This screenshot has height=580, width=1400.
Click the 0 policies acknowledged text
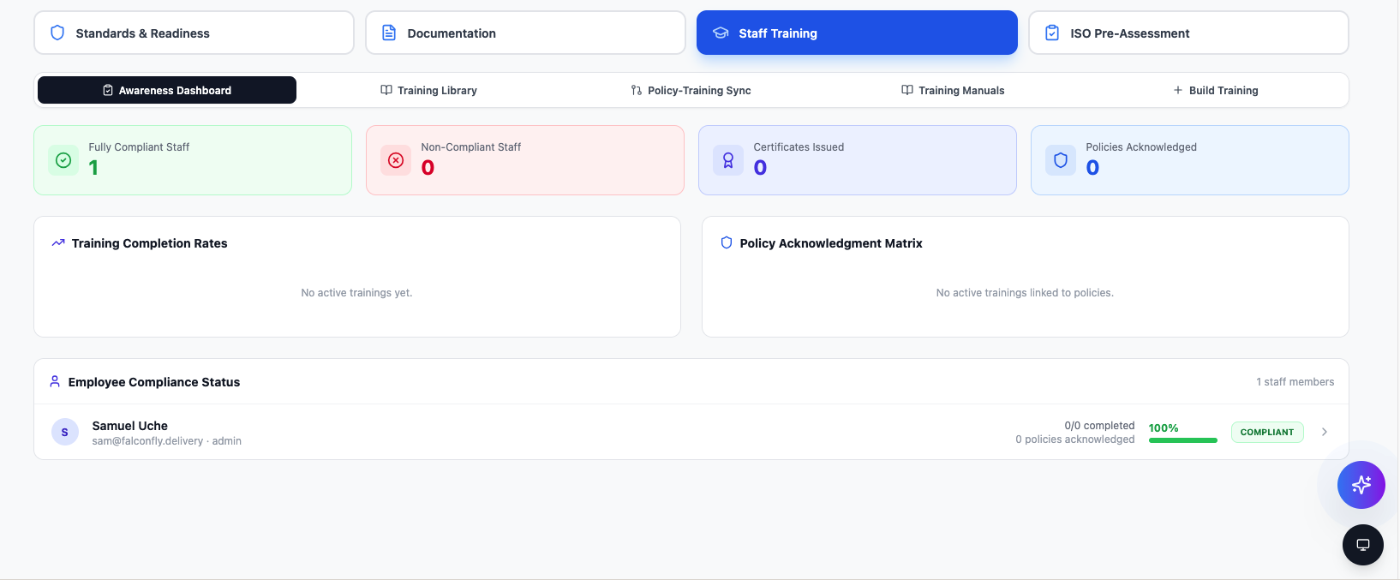point(1075,439)
